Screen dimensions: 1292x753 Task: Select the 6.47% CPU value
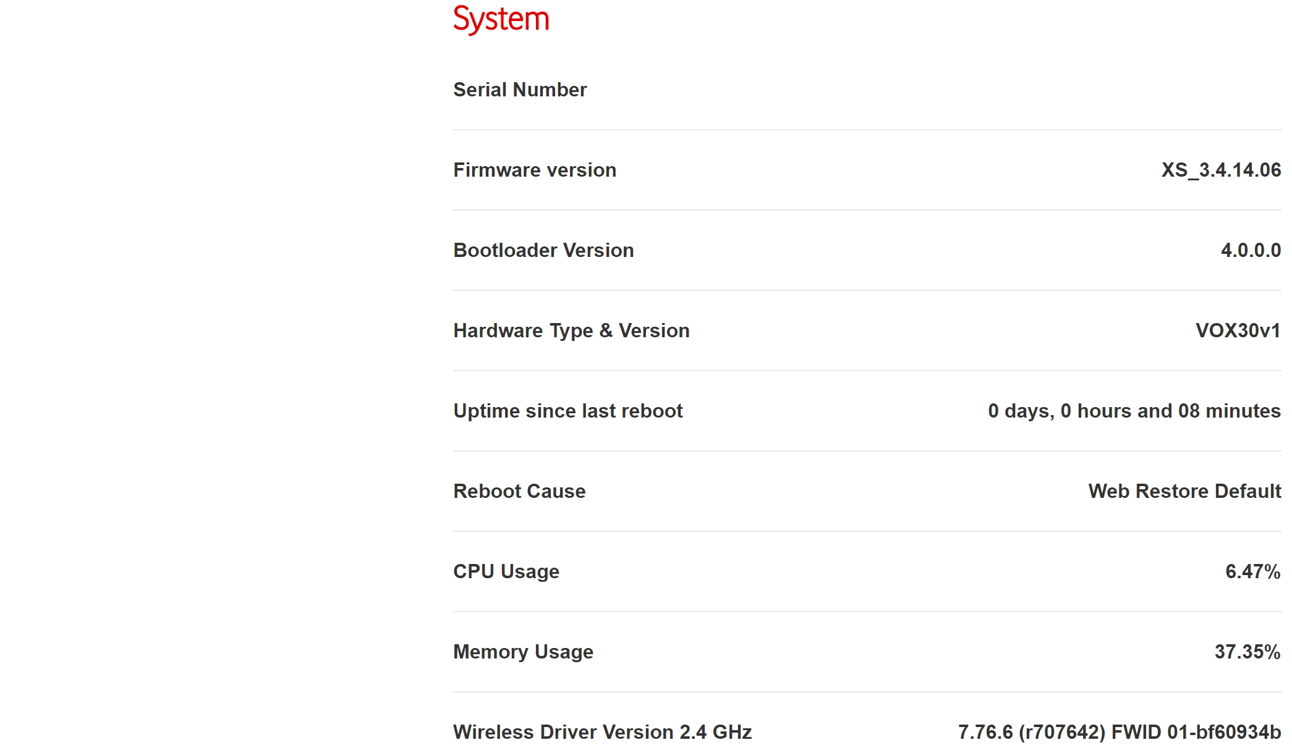pyautogui.click(x=1252, y=571)
